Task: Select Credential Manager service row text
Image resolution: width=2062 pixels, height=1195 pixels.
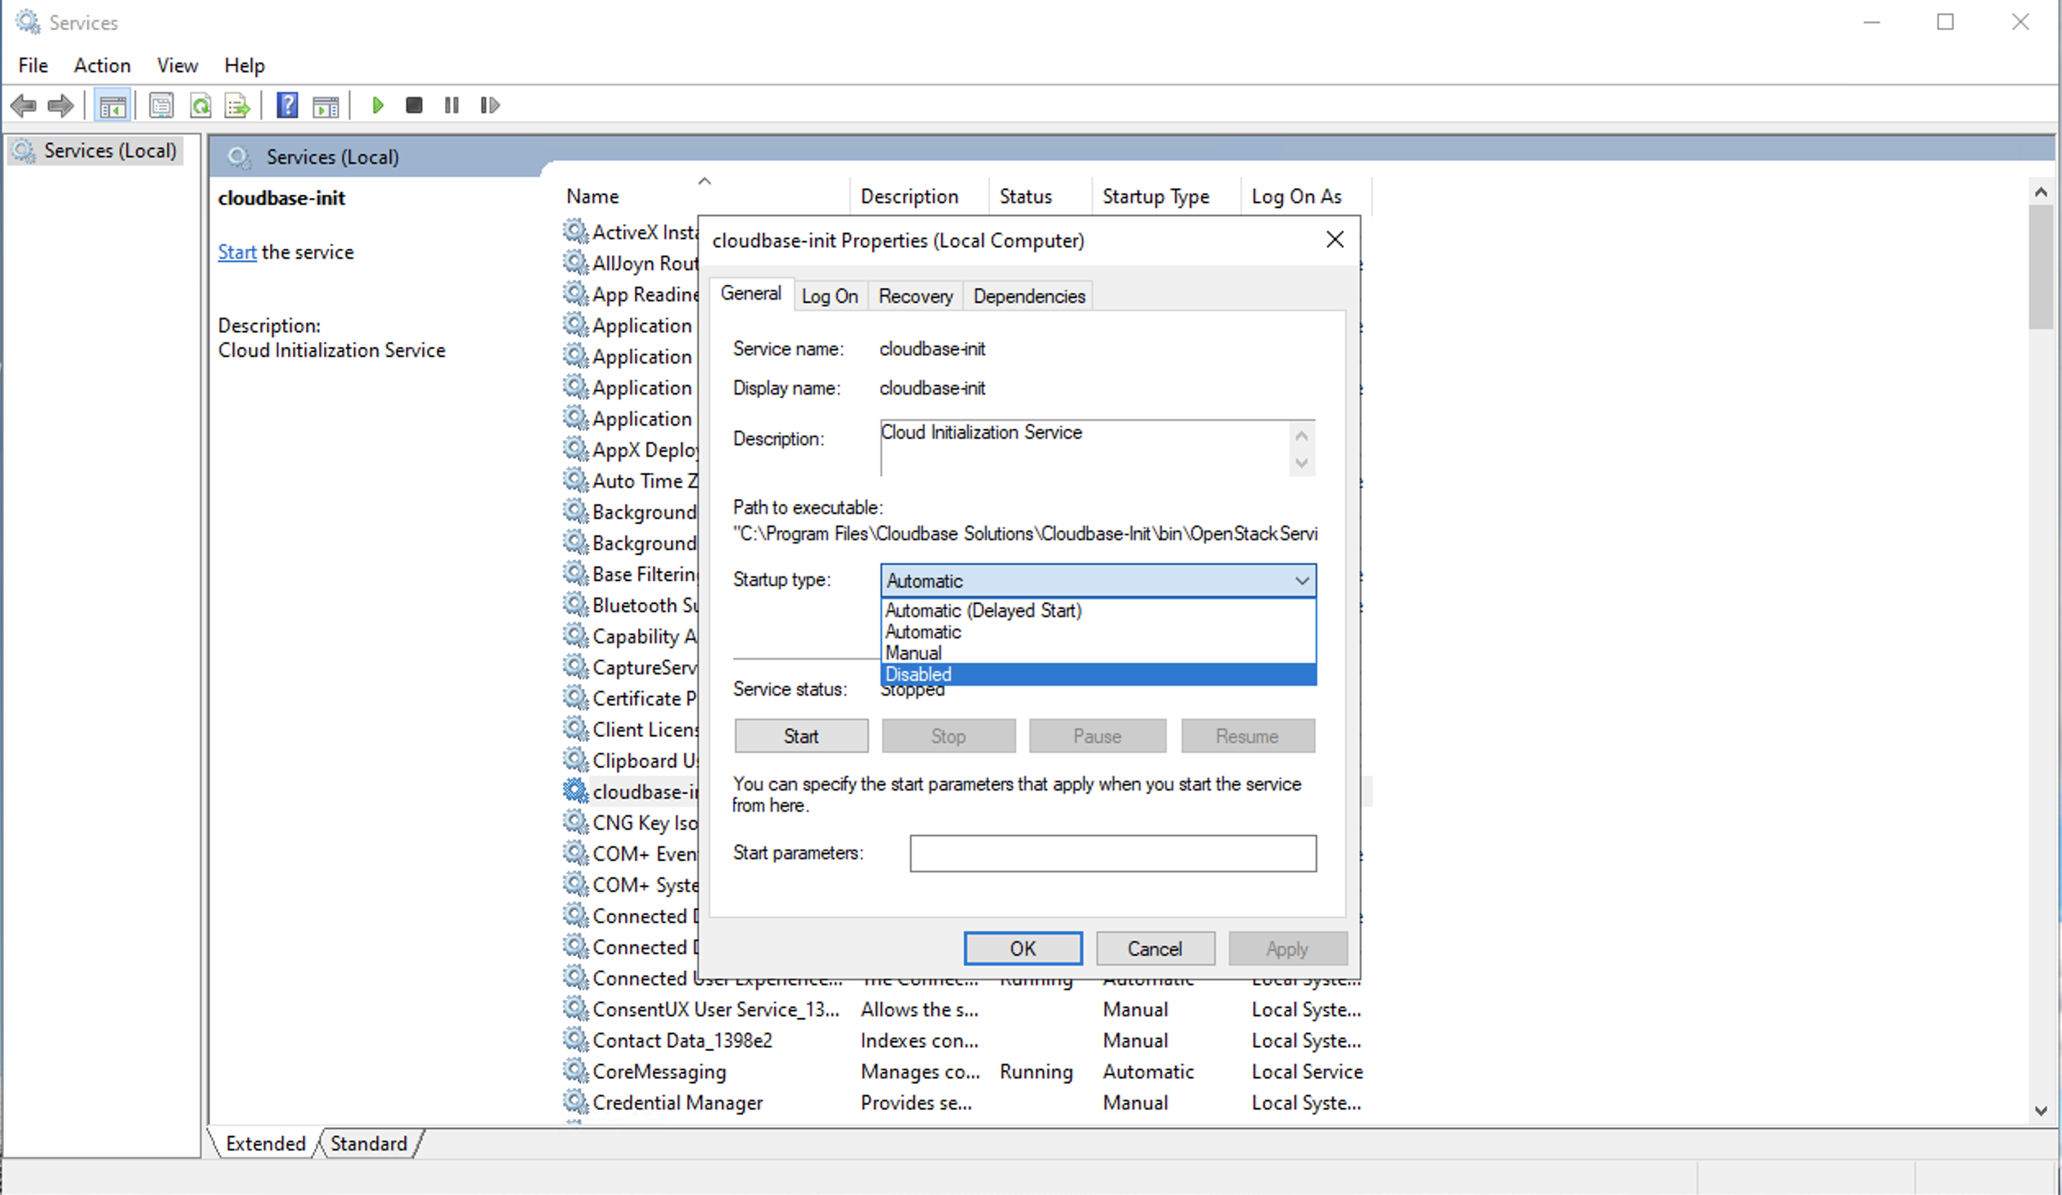Action: tap(678, 1103)
